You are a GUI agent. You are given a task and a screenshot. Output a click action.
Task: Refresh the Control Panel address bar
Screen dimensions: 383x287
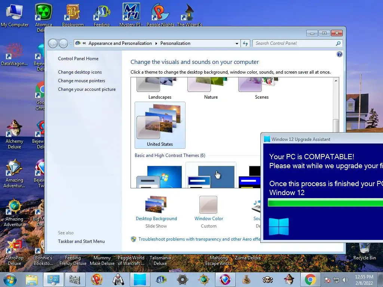(x=245, y=43)
